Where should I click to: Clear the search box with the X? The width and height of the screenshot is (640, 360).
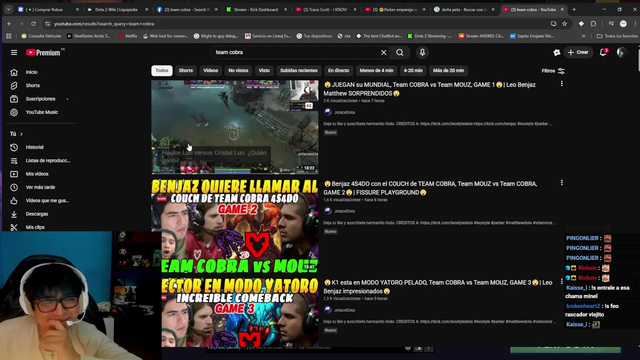coord(383,52)
